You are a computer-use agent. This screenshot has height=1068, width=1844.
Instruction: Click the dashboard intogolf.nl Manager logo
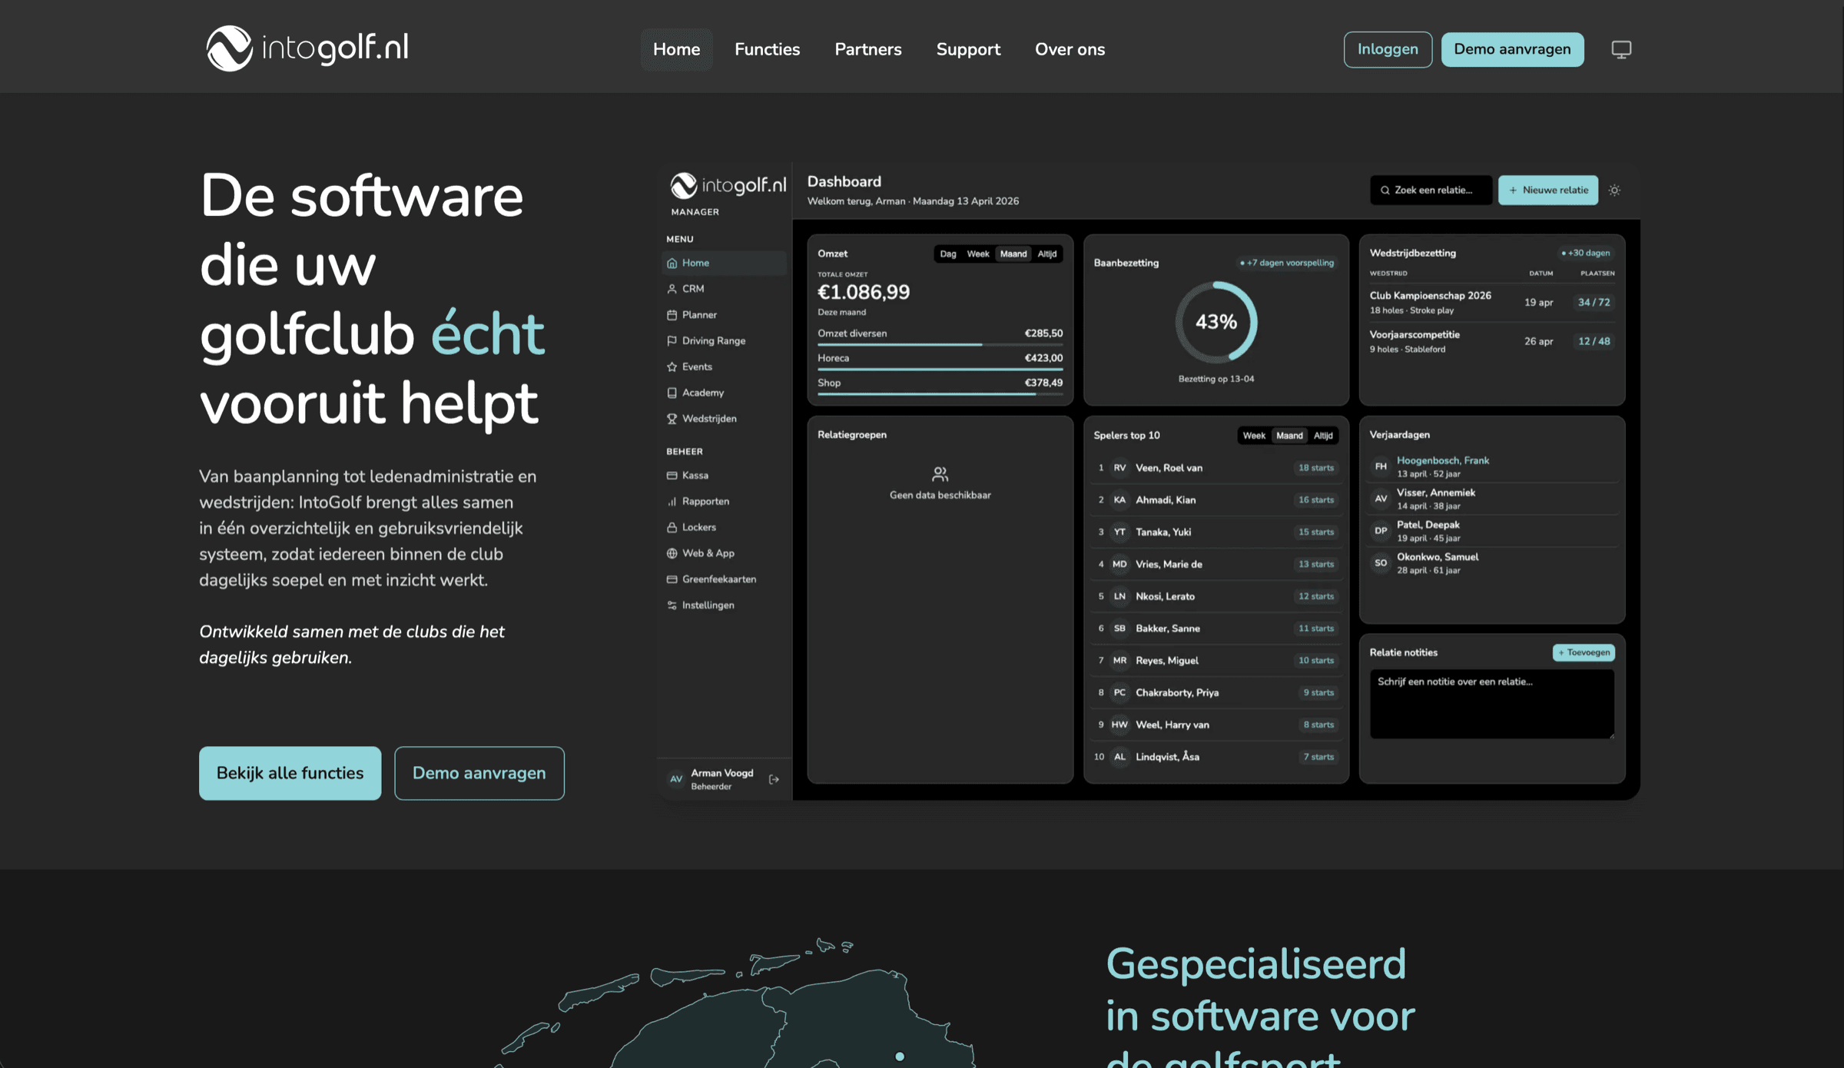(x=728, y=192)
